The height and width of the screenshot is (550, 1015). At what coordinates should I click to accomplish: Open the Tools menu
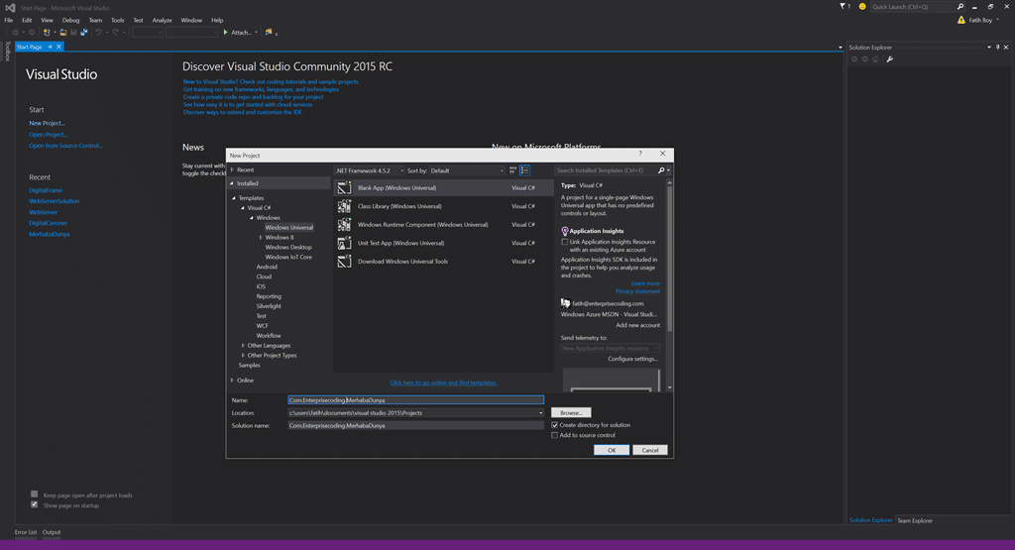pyautogui.click(x=117, y=20)
